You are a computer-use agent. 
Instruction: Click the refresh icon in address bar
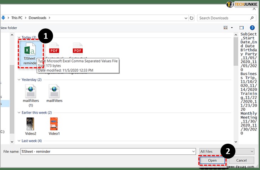pyautogui.click(x=192, y=18)
